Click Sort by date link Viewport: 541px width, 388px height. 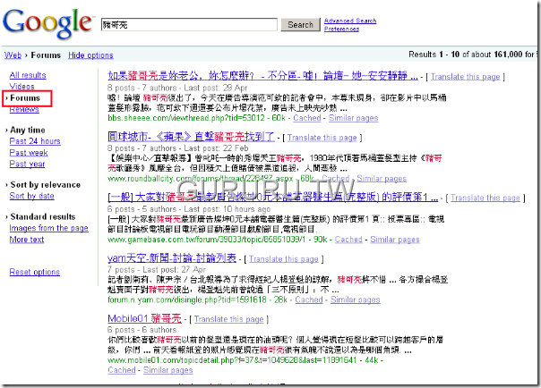coord(31,196)
